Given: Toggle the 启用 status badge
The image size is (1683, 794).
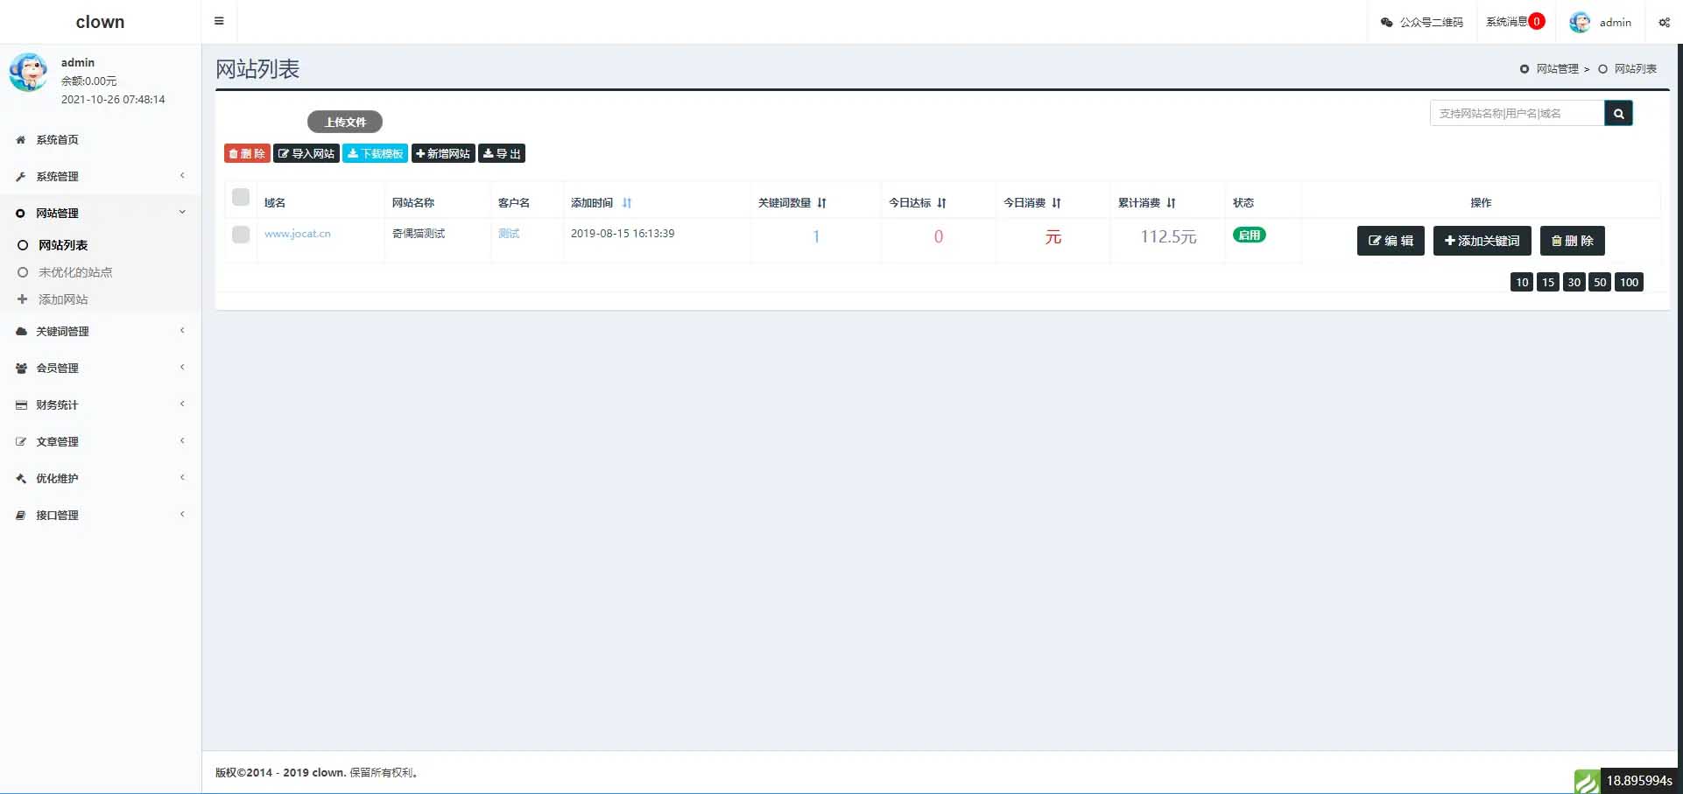Looking at the screenshot, I should pos(1249,235).
